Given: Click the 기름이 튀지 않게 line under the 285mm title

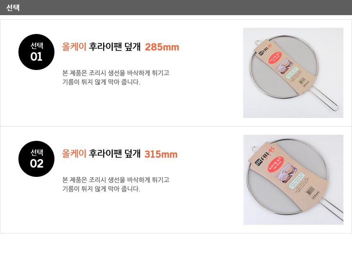Looking at the screenshot, I should pos(101,82).
